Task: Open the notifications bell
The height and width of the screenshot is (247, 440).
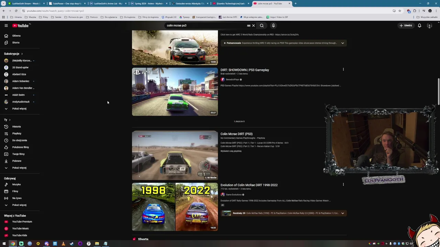Action: click(x=419, y=25)
